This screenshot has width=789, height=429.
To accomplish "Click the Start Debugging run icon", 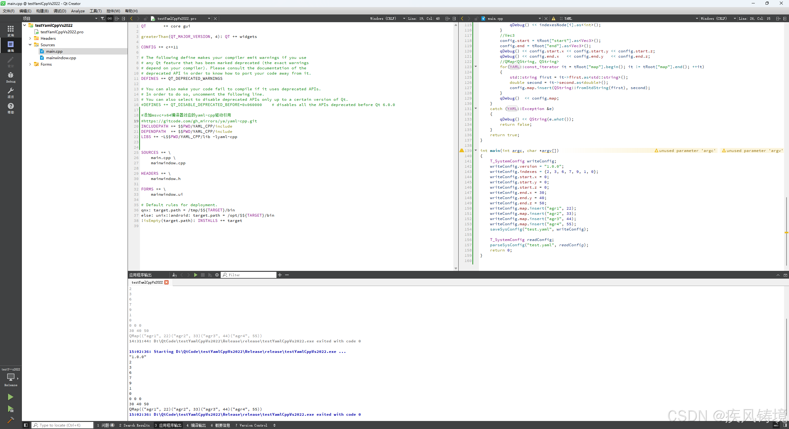I will point(10,409).
